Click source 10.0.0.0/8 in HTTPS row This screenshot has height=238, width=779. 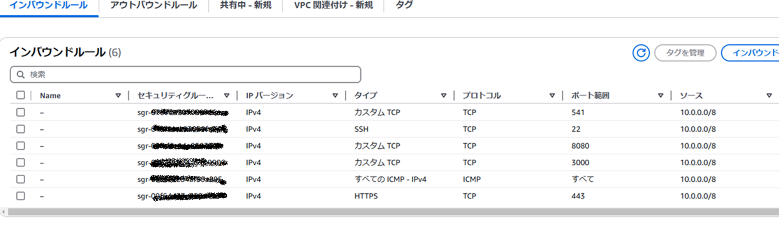pyautogui.click(x=698, y=196)
